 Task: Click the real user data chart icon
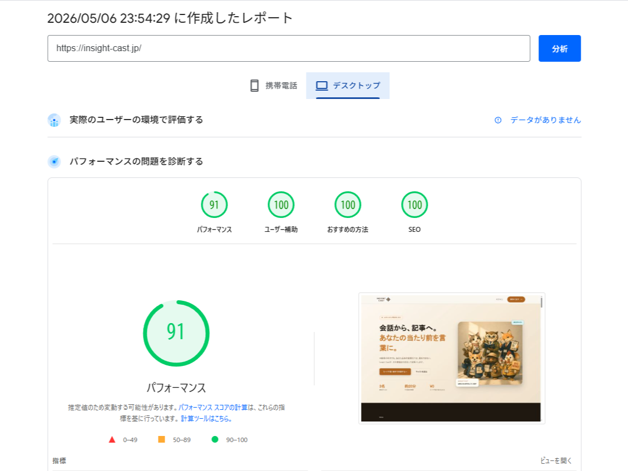[x=54, y=120]
